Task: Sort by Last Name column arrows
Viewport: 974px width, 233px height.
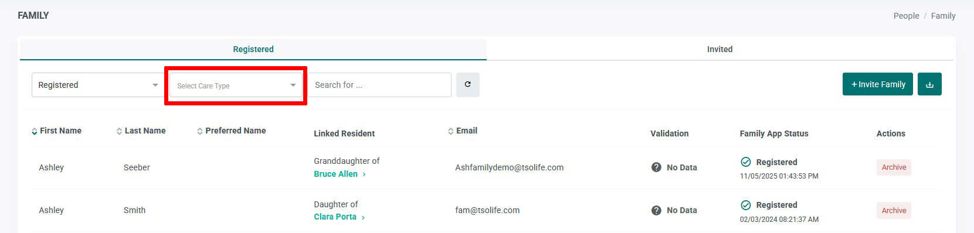Action: coord(120,132)
